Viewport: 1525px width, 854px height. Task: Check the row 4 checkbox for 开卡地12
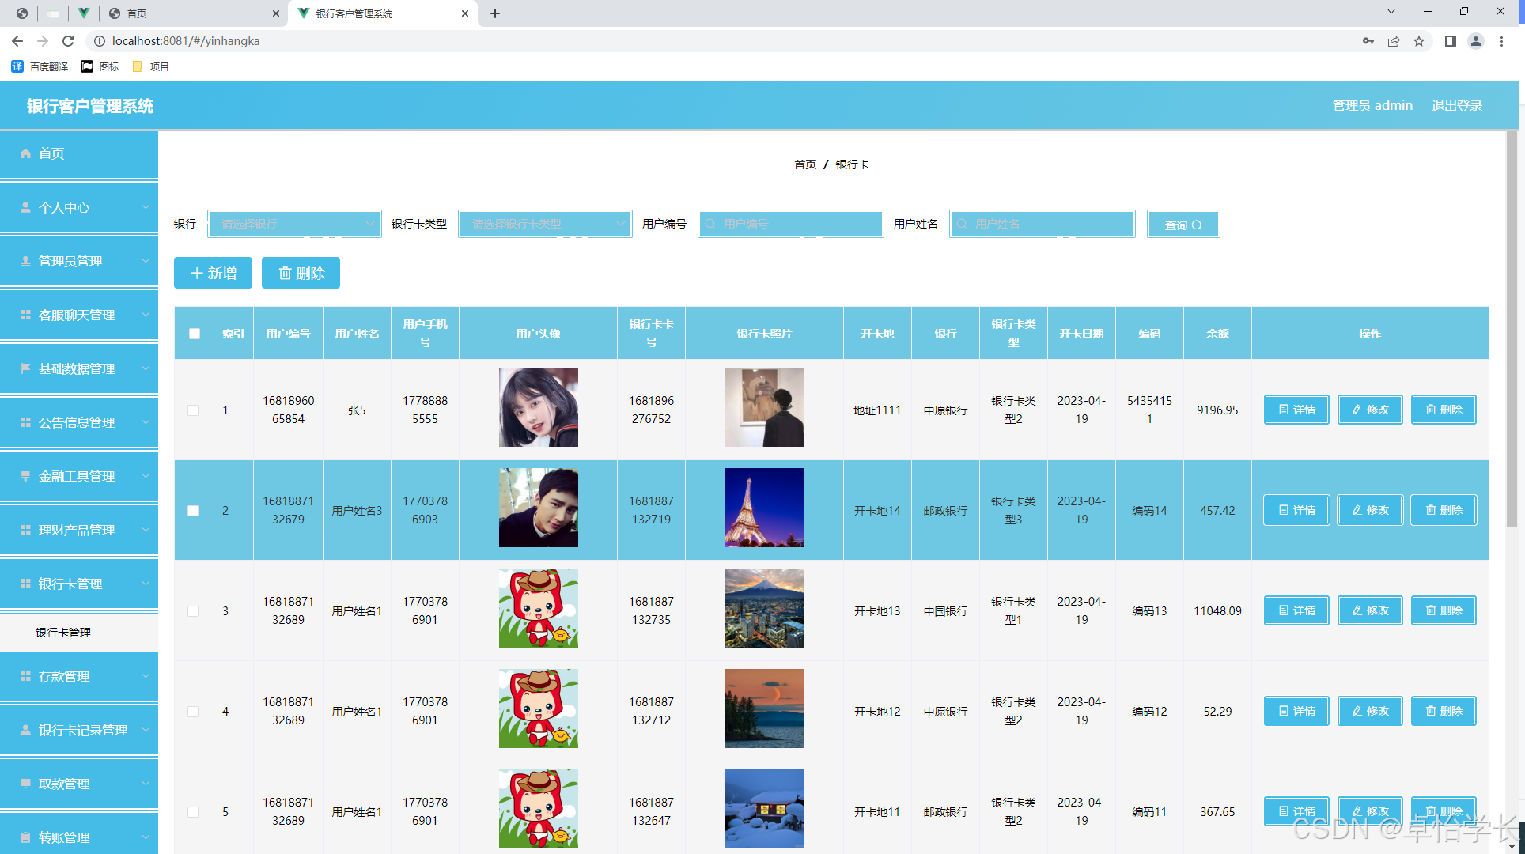click(193, 712)
